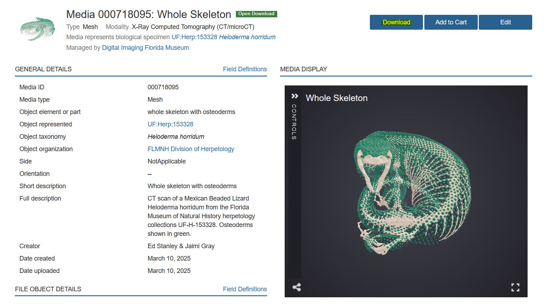Click the Edit button
The image size is (552, 304).
[x=505, y=22]
